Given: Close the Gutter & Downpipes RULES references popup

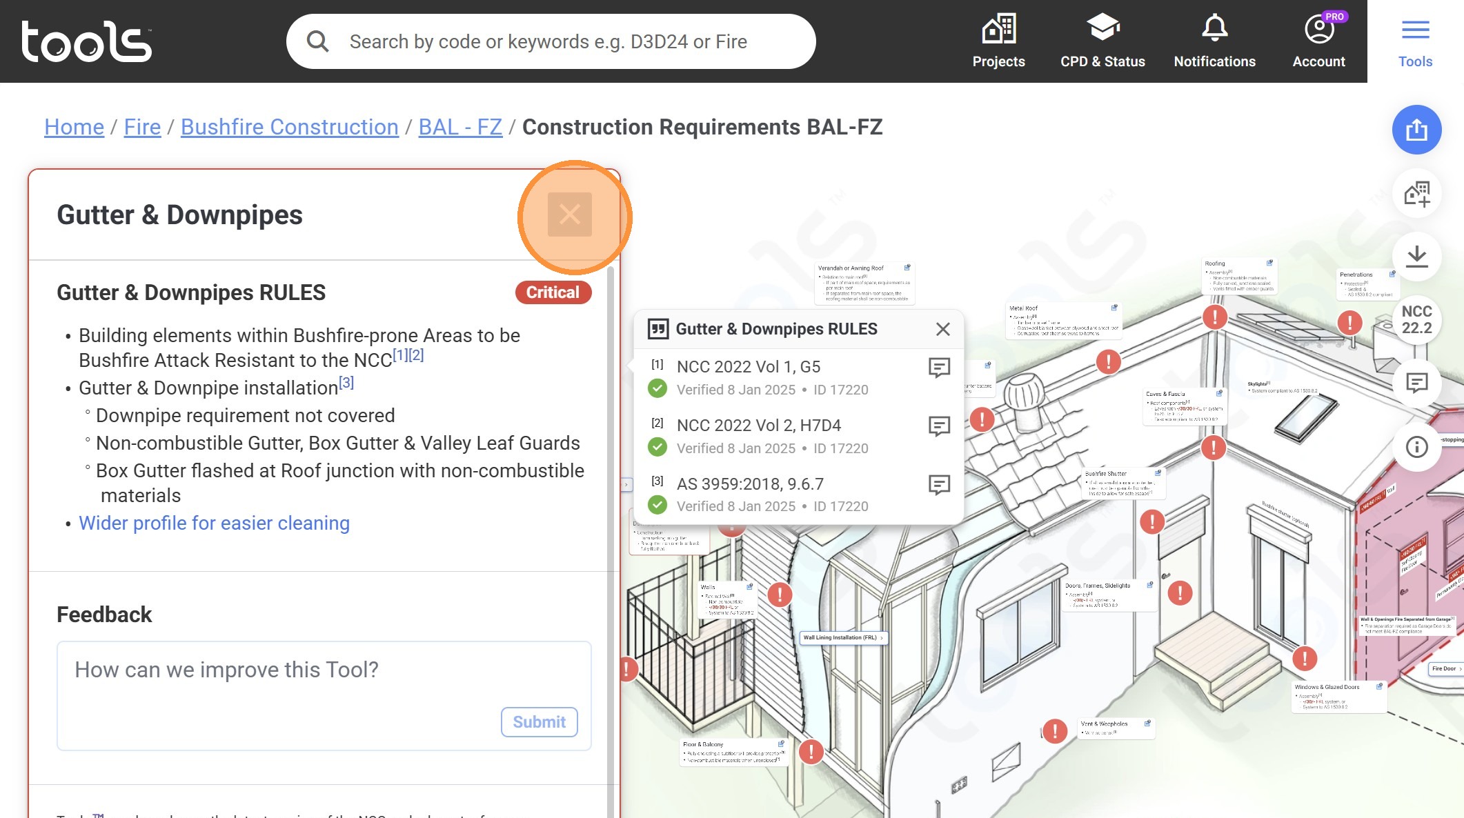Looking at the screenshot, I should (x=942, y=330).
